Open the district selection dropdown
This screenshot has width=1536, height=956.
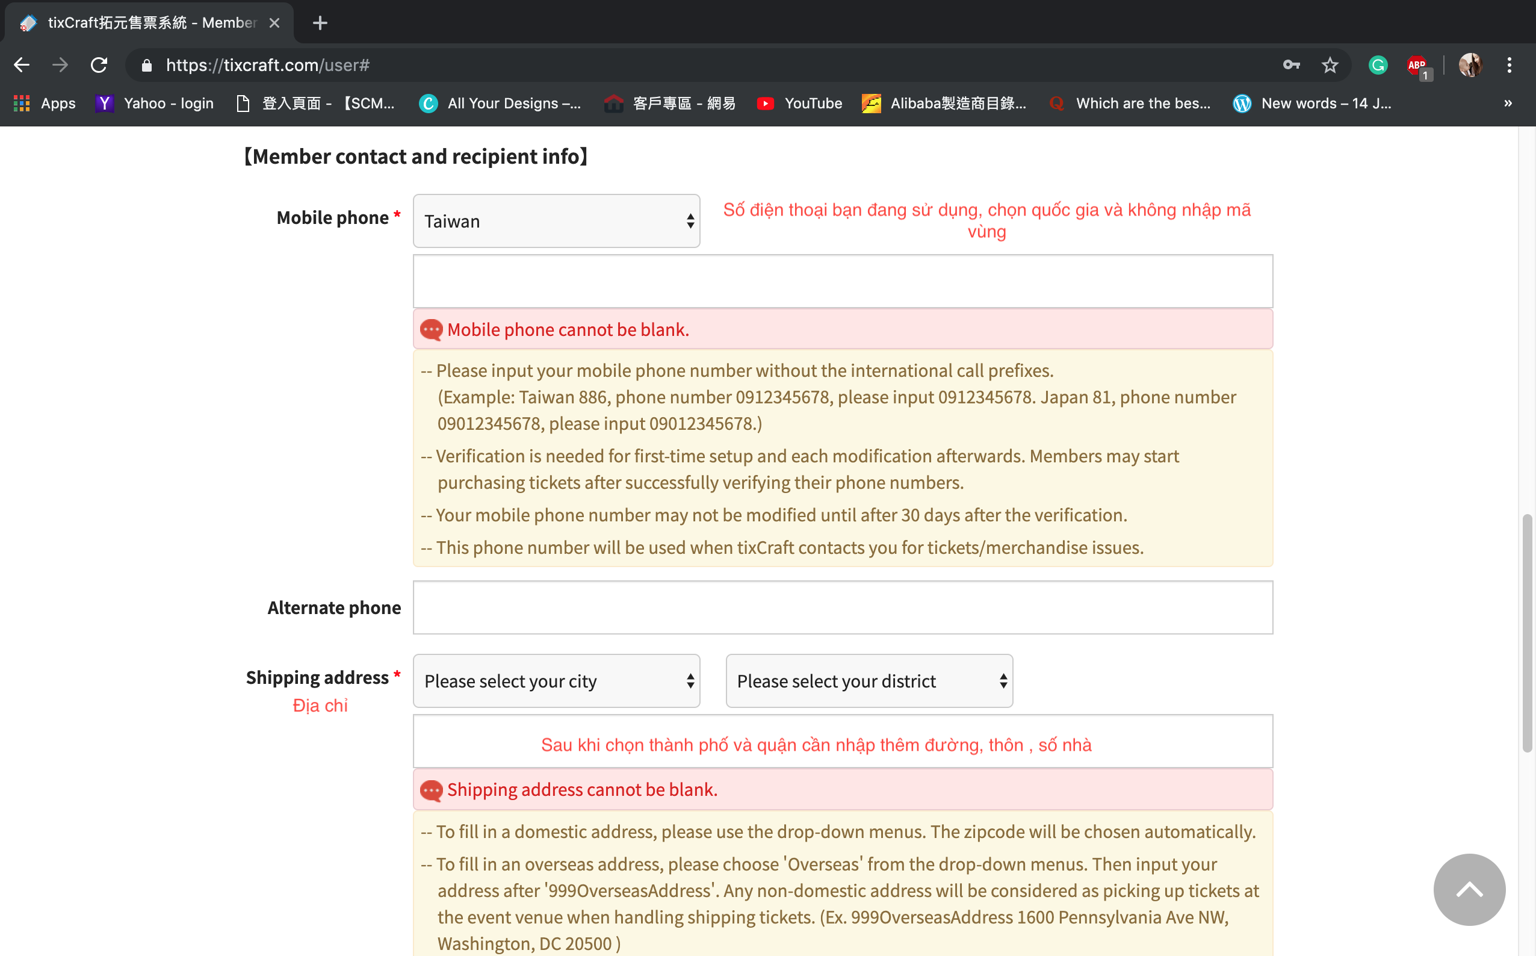tap(869, 681)
